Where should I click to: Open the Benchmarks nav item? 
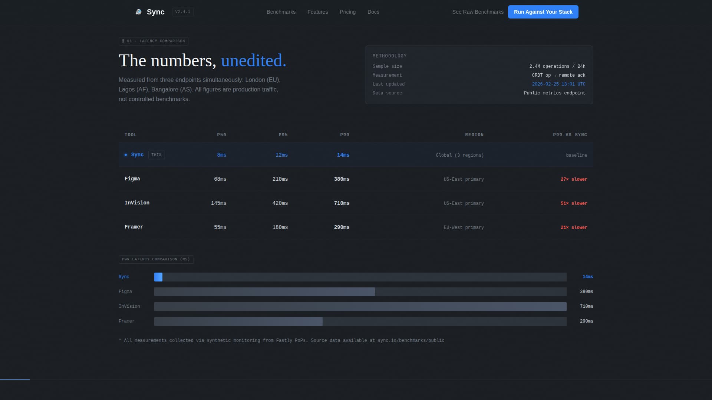(281, 12)
